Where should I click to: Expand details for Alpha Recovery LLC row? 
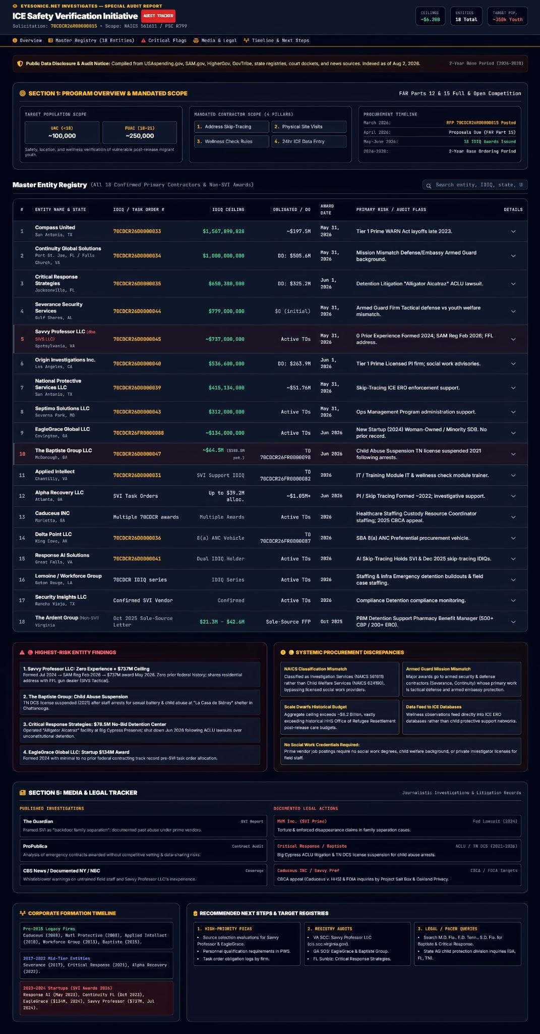click(x=513, y=496)
